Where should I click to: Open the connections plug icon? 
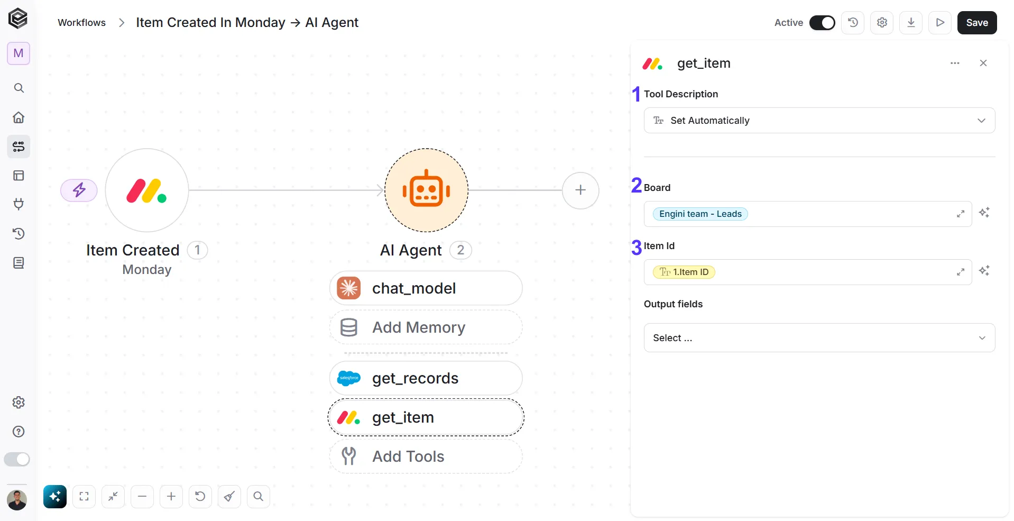19,204
